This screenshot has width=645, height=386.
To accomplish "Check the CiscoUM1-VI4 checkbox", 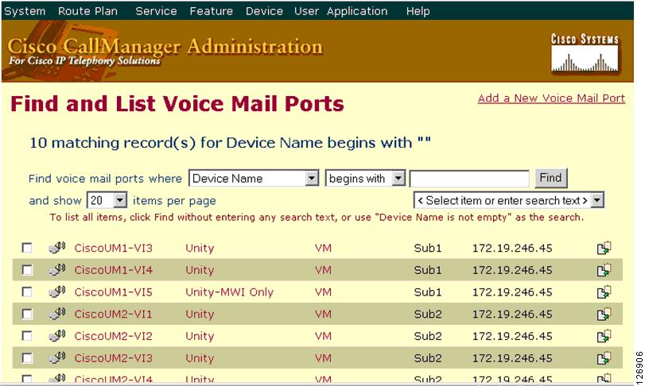I will pos(27,270).
